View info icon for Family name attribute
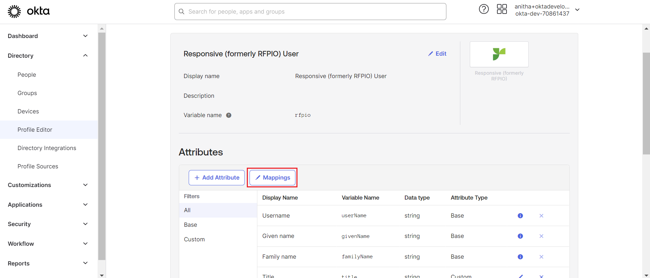Image resolution: width=650 pixels, height=278 pixels. (x=520, y=257)
